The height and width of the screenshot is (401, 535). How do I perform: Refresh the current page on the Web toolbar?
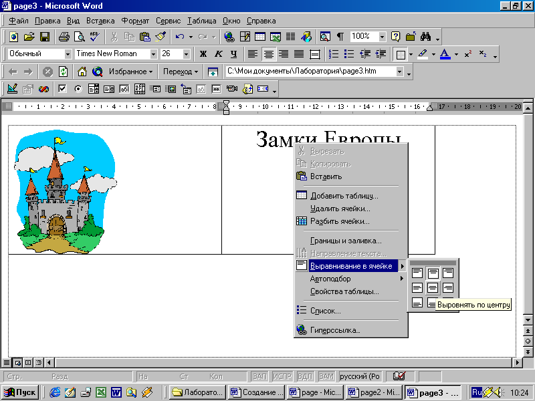click(x=63, y=72)
